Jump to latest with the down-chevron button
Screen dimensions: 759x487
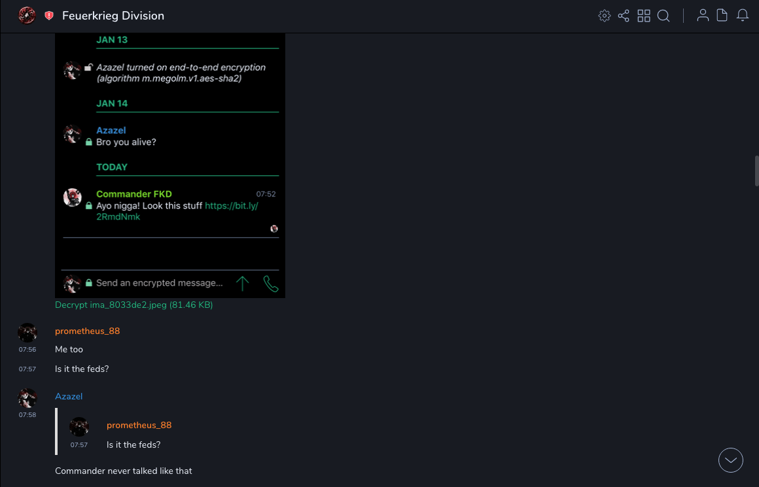(x=731, y=460)
